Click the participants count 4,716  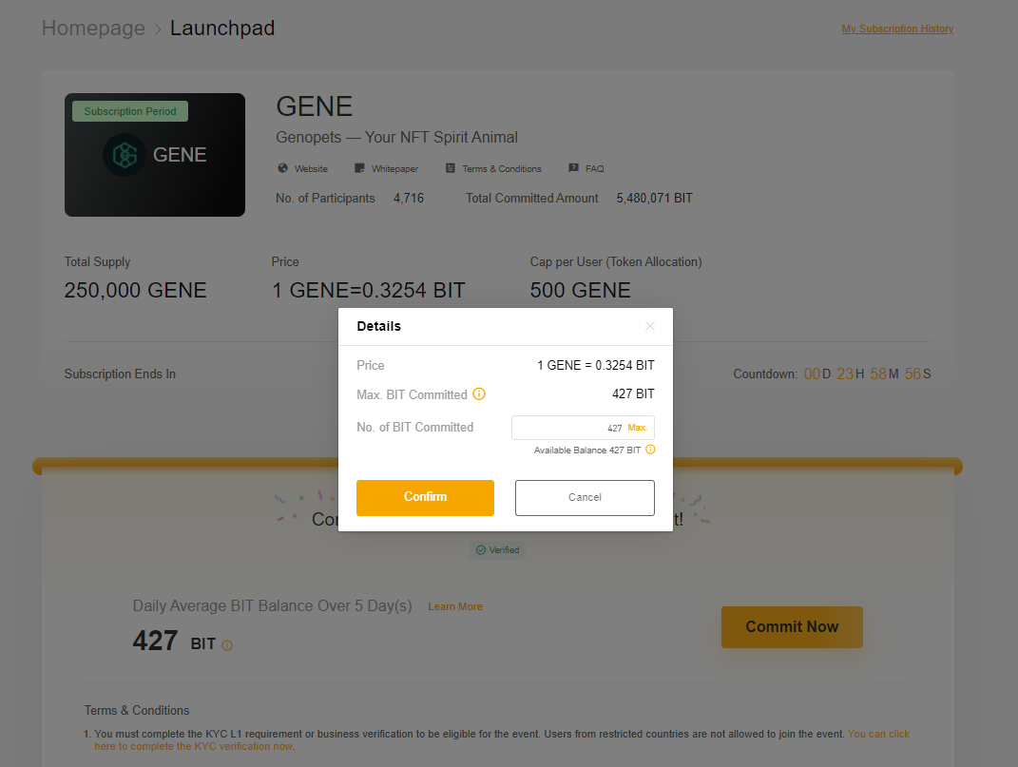coord(409,198)
